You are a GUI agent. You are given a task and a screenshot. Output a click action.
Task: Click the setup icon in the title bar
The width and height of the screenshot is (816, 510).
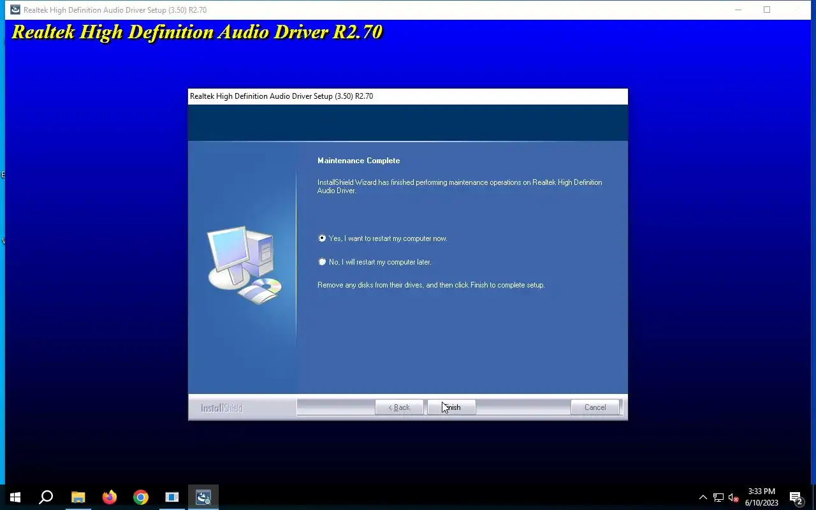(x=15, y=10)
